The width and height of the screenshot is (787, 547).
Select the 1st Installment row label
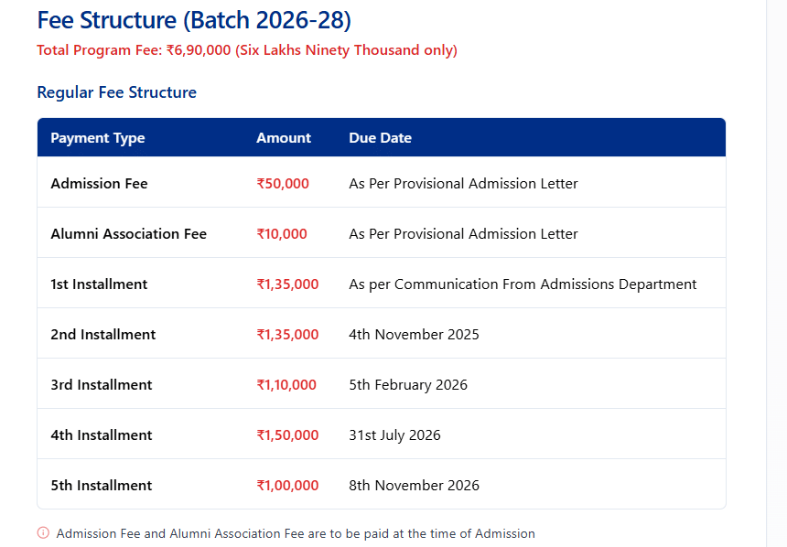coord(99,284)
